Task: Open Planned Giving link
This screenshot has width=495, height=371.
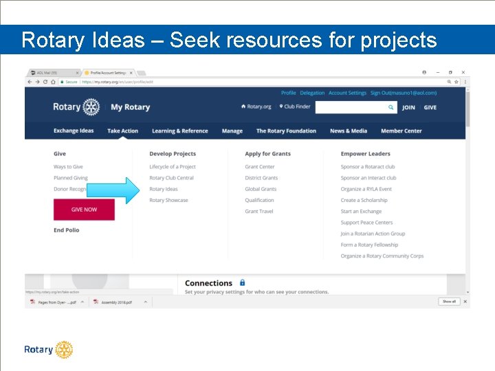Action: coord(71,178)
